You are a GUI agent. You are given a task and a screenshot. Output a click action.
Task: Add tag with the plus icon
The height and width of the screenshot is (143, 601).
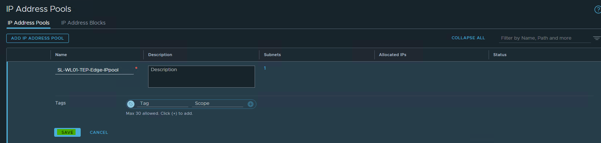(251, 104)
